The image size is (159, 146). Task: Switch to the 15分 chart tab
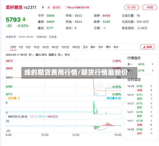pos(37,47)
